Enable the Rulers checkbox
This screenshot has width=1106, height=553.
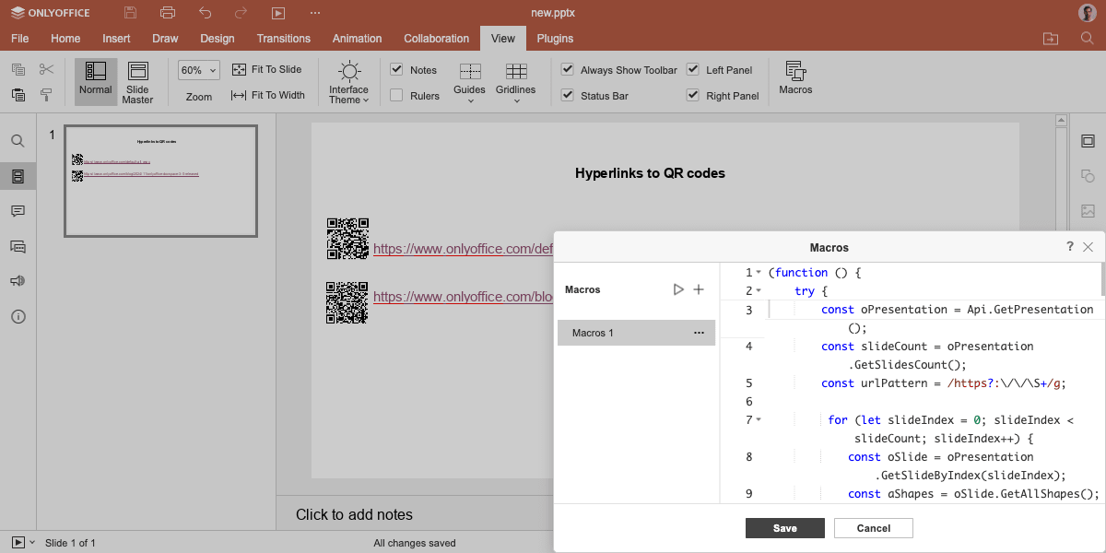coord(396,95)
